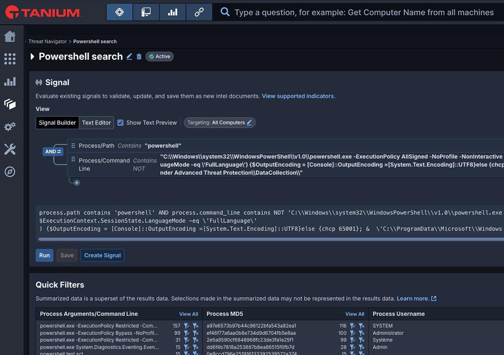Select Système in Process Username
This screenshot has height=355, width=504.
(x=383, y=340)
